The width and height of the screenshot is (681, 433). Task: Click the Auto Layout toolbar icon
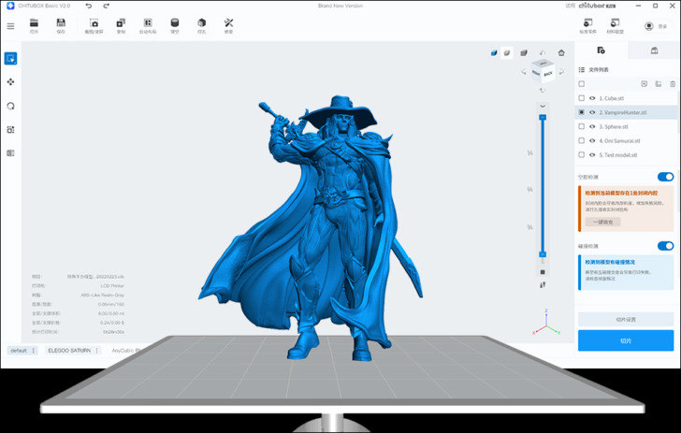(148, 23)
